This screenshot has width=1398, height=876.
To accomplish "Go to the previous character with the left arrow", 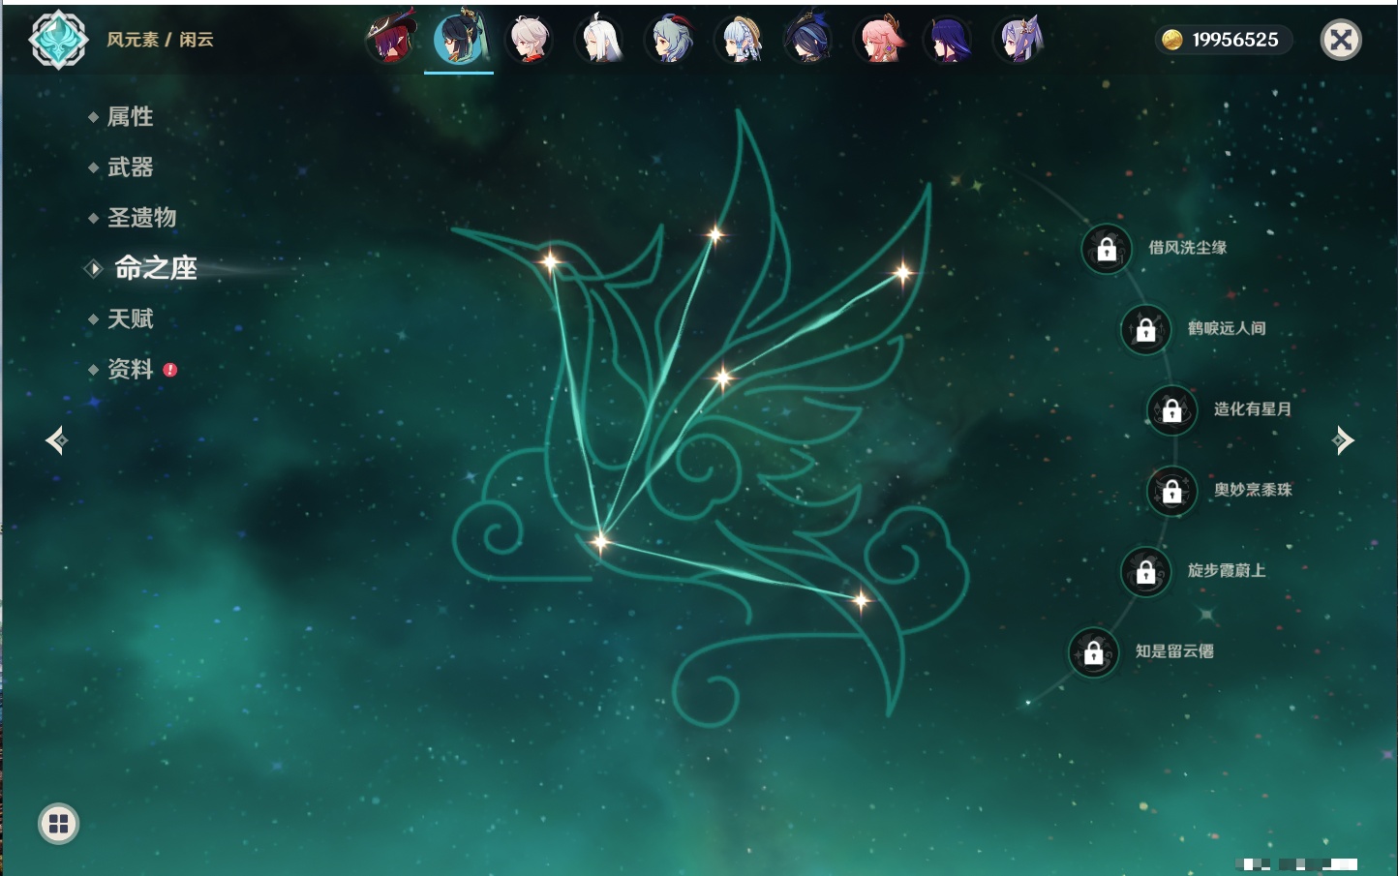I will [56, 440].
